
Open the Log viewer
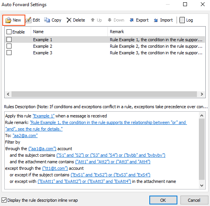click(186, 20)
